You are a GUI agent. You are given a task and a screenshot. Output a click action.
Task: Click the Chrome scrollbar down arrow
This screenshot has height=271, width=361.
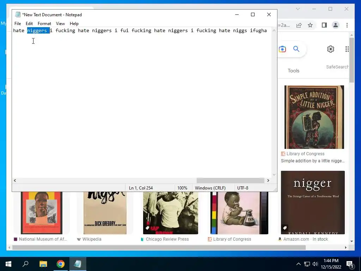click(351, 241)
